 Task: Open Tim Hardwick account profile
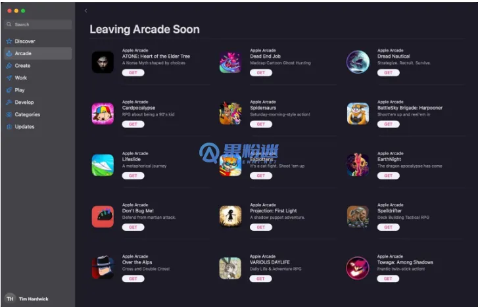coord(27,298)
